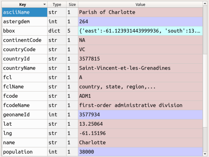This screenshot has height=157, width=209.
Task: Click the Value column header
Action: pyautogui.click(x=140, y=4)
